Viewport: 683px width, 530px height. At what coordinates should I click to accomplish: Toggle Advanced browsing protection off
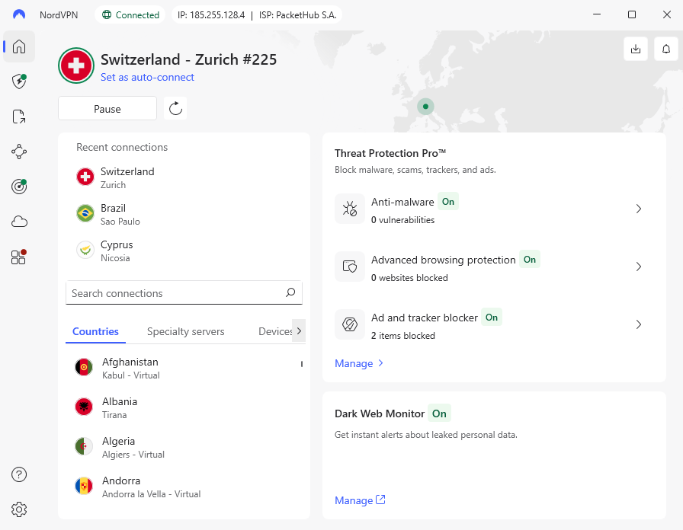[530, 260]
